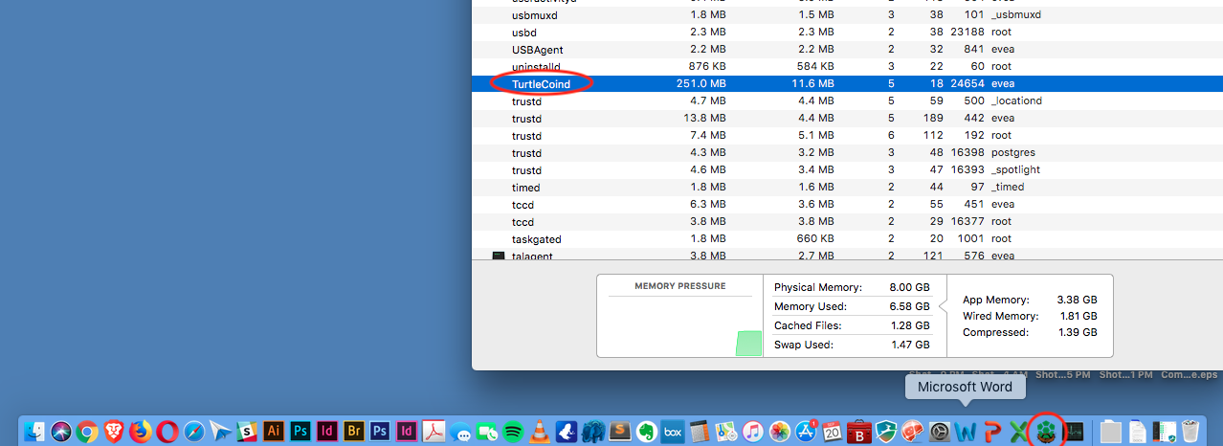Select the timed process row
This screenshot has height=446, width=1223.
click(848, 188)
